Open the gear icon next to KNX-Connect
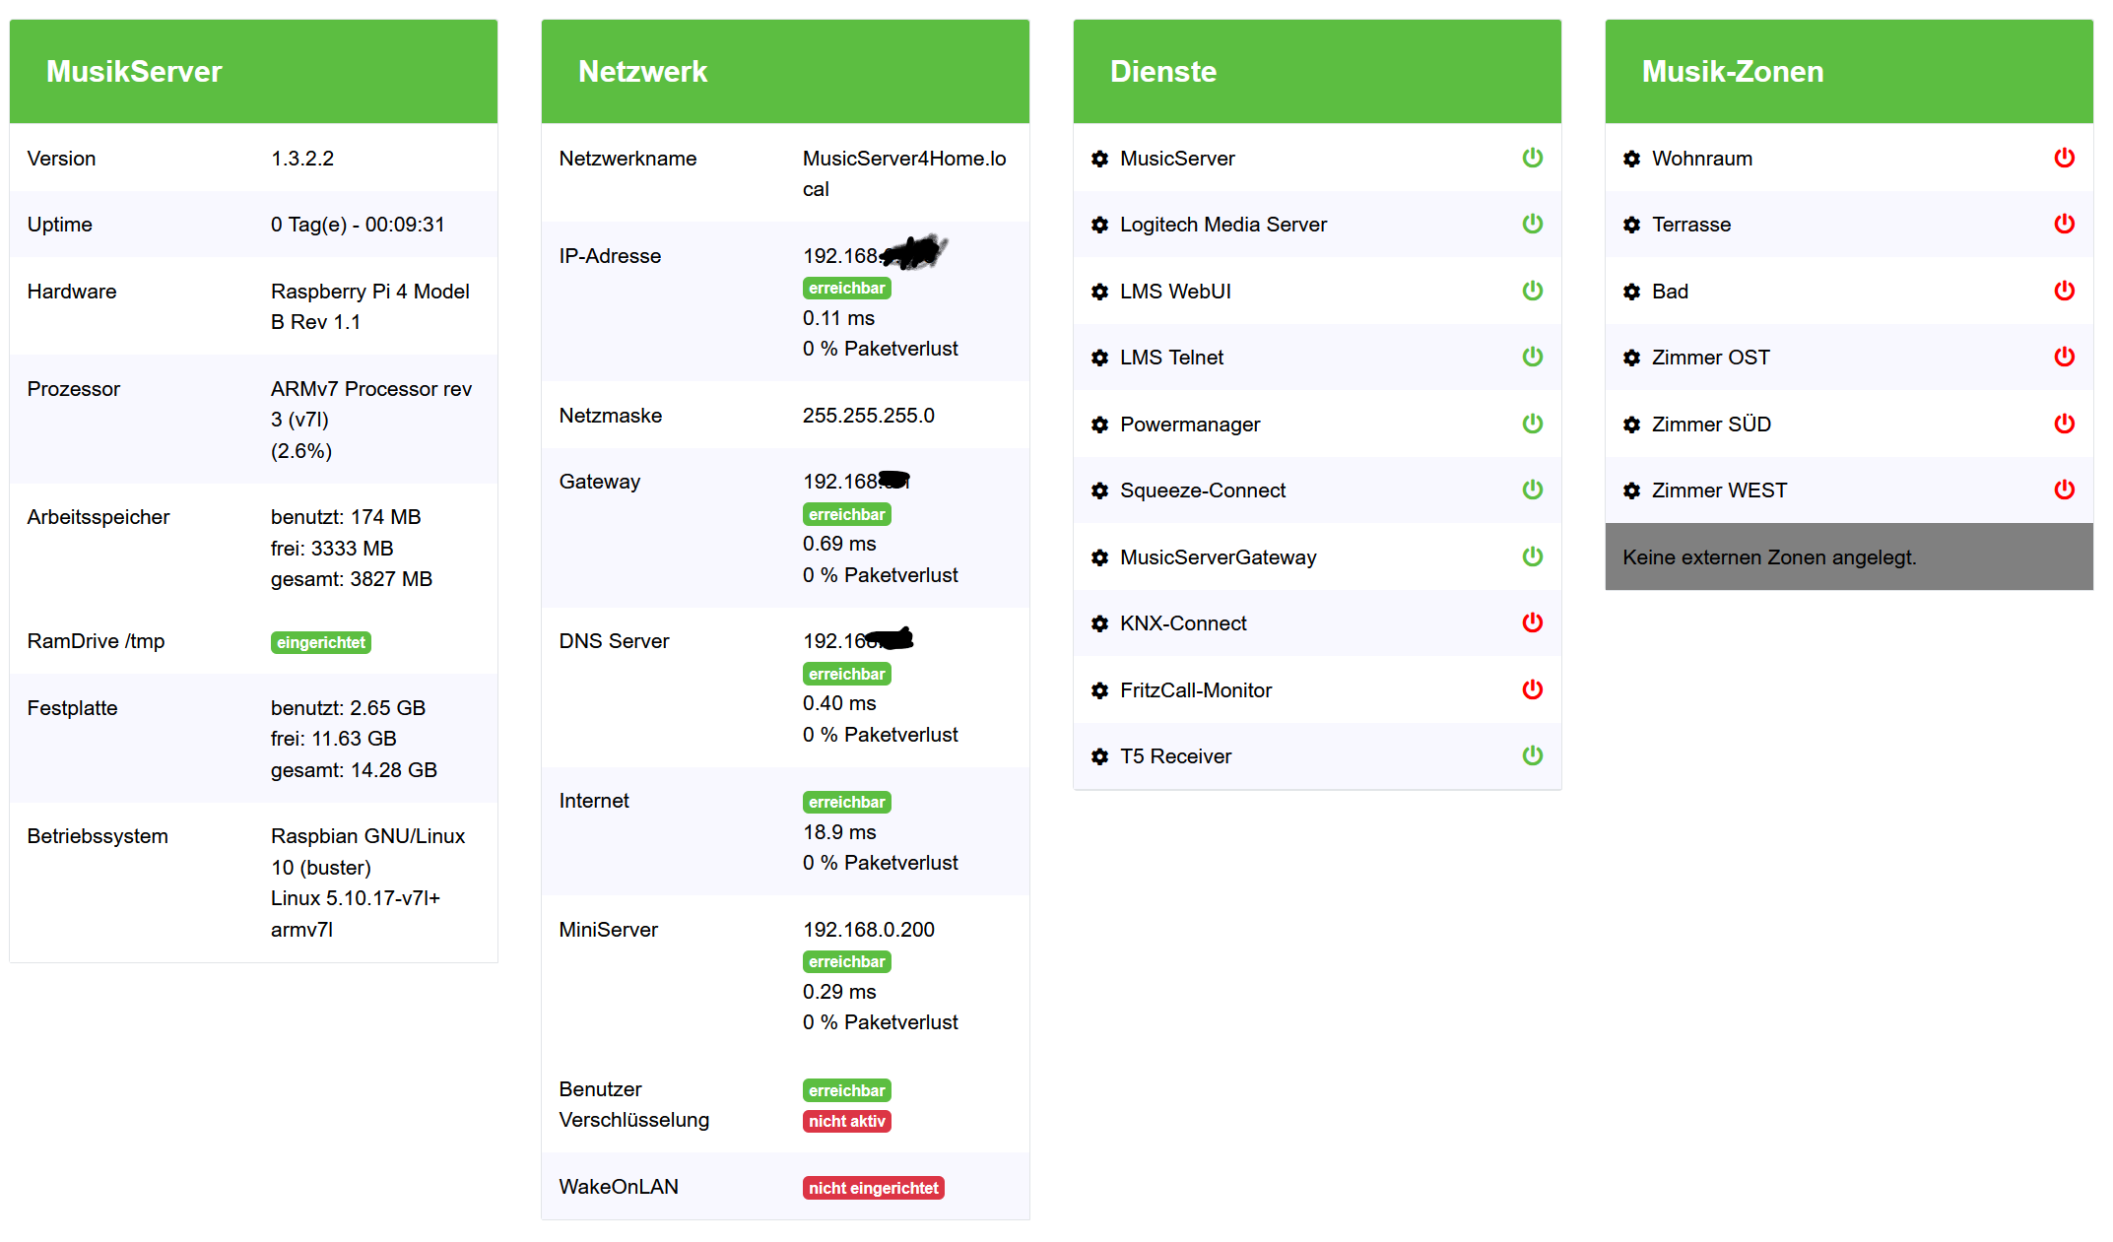 click(1099, 623)
